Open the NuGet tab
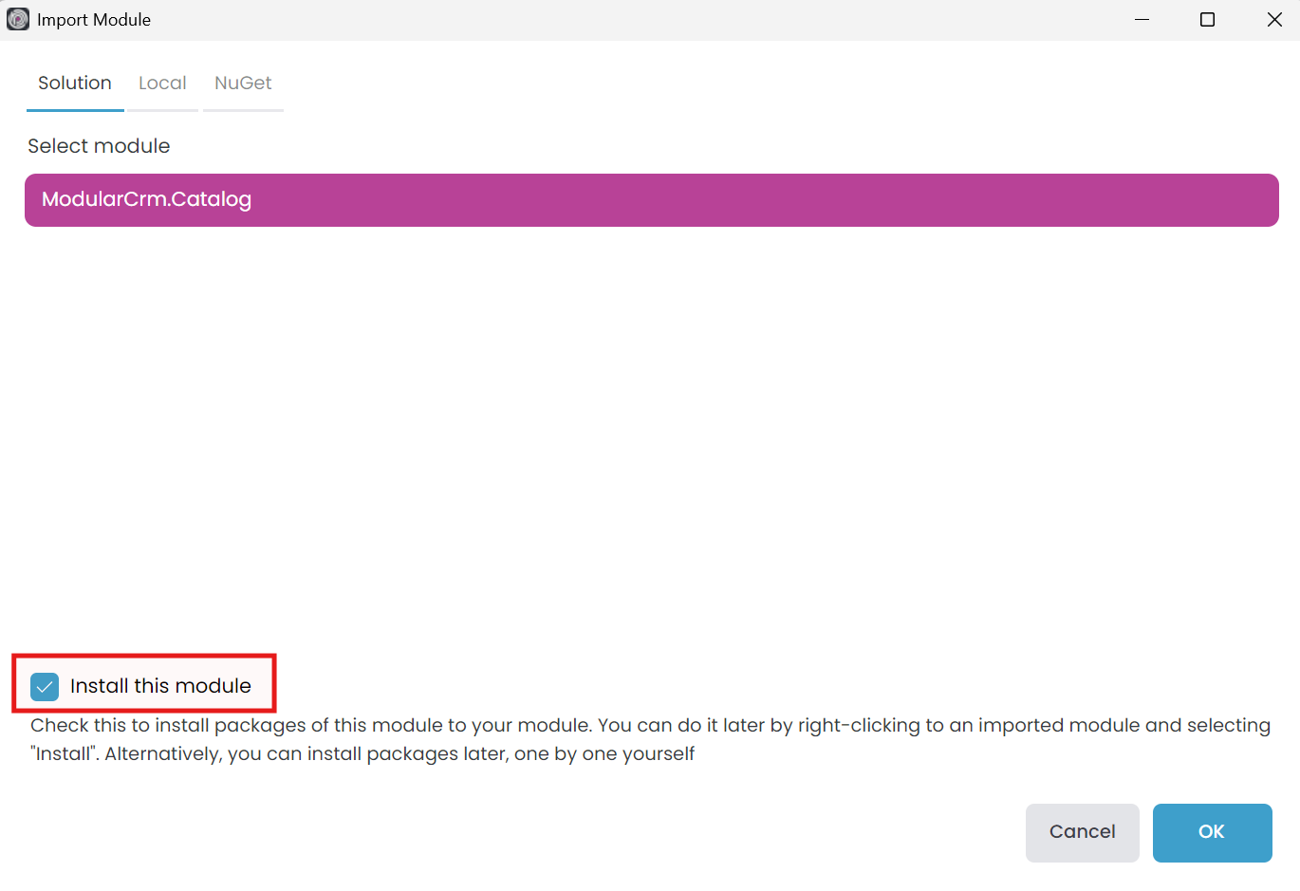 pyautogui.click(x=243, y=83)
